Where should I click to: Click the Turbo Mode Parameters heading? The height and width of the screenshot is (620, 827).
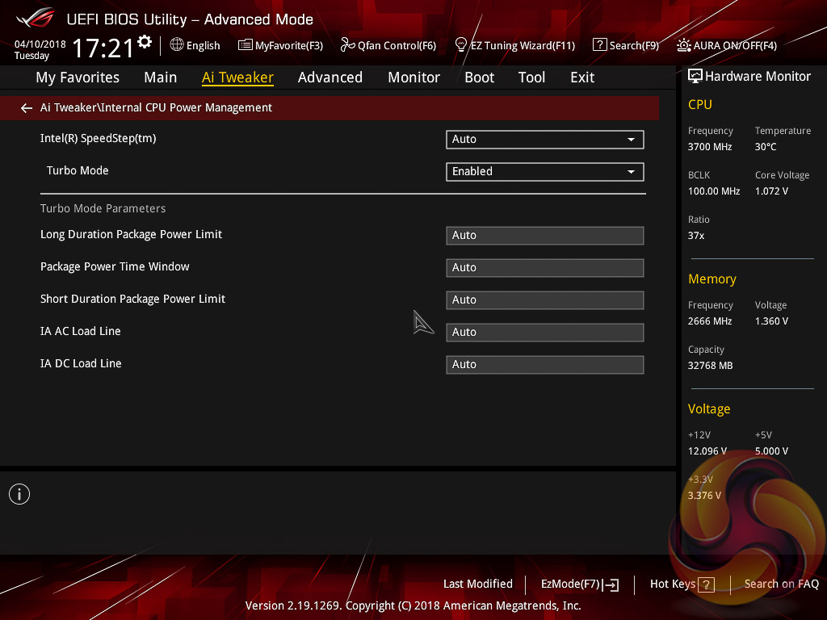coord(103,208)
